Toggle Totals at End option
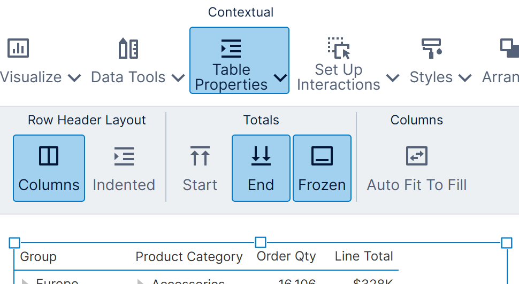The width and height of the screenshot is (519, 284). 261,168
